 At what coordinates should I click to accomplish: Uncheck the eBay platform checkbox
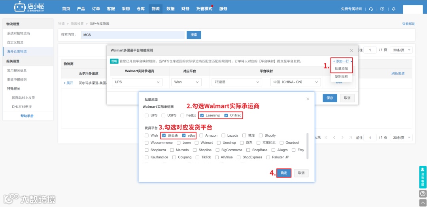click(184, 135)
